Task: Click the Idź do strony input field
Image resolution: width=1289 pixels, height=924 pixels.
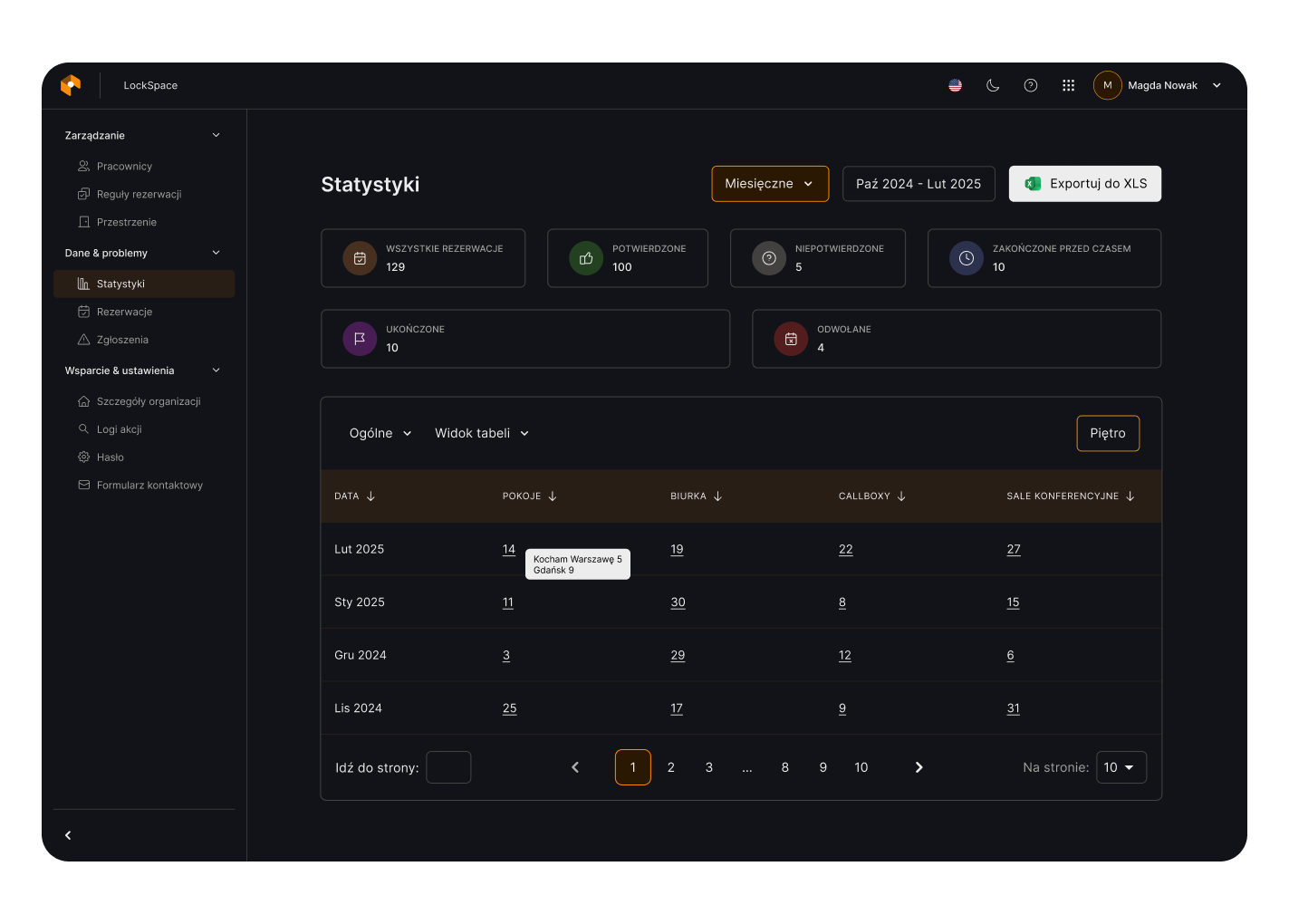Action: (448, 767)
